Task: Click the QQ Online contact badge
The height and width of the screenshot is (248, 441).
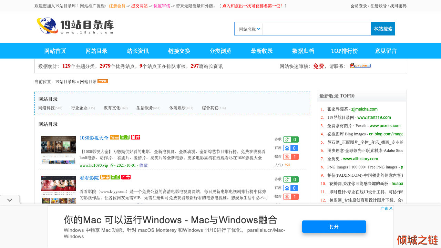Action: 360,65
